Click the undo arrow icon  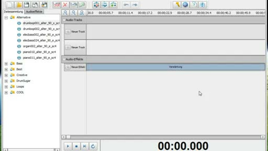pos(126,4)
